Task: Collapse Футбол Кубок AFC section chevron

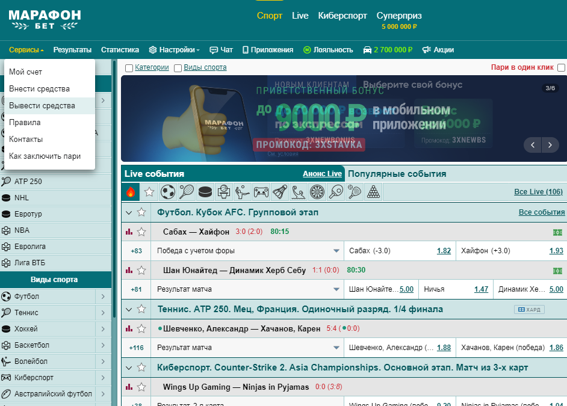Action: pyautogui.click(x=129, y=212)
